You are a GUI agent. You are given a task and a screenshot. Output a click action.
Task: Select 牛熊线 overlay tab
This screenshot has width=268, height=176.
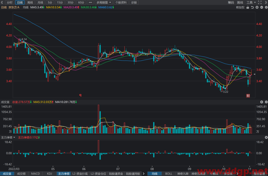point(214,174)
